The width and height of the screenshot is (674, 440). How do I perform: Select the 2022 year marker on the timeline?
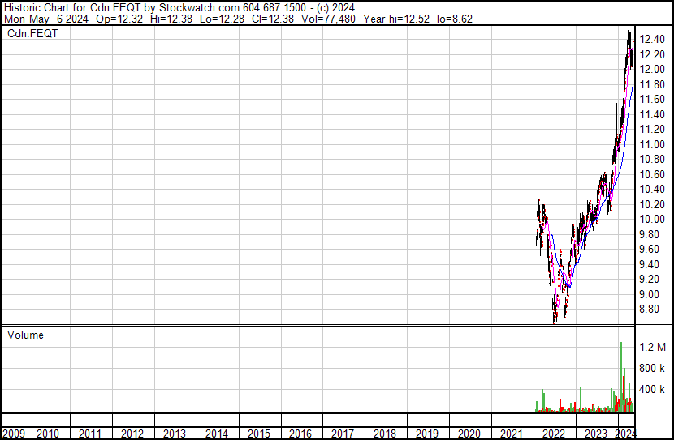pos(553,434)
